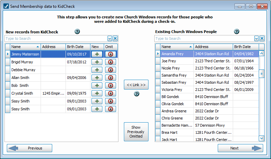The image size is (271, 159).
Task: Expand the Church Windows search dropdown
Action: [257, 38]
